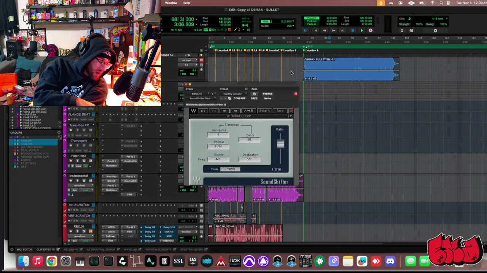Click the Rewind transport button
Screen dimensions: 487x273
(x=324, y=31)
